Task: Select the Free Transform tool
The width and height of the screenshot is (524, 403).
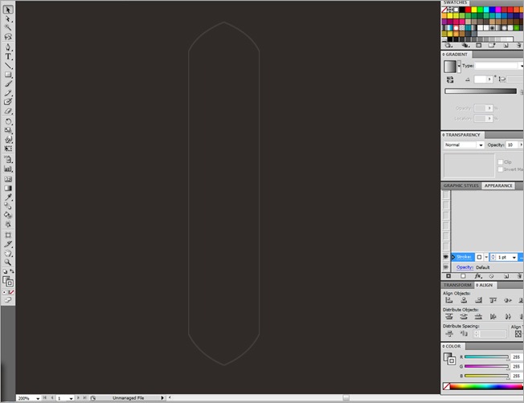Action: pyautogui.click(x=8, y=149)
